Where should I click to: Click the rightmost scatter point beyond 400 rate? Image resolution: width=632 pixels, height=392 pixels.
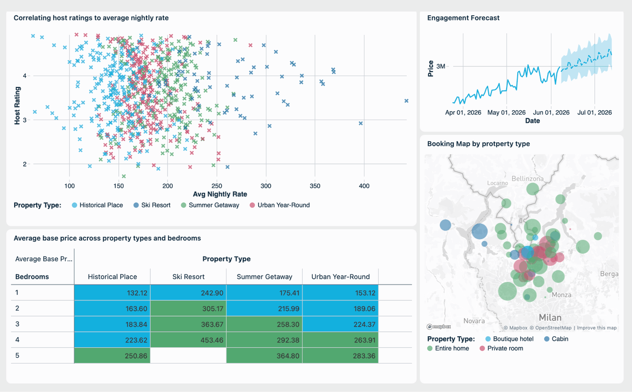407,101
